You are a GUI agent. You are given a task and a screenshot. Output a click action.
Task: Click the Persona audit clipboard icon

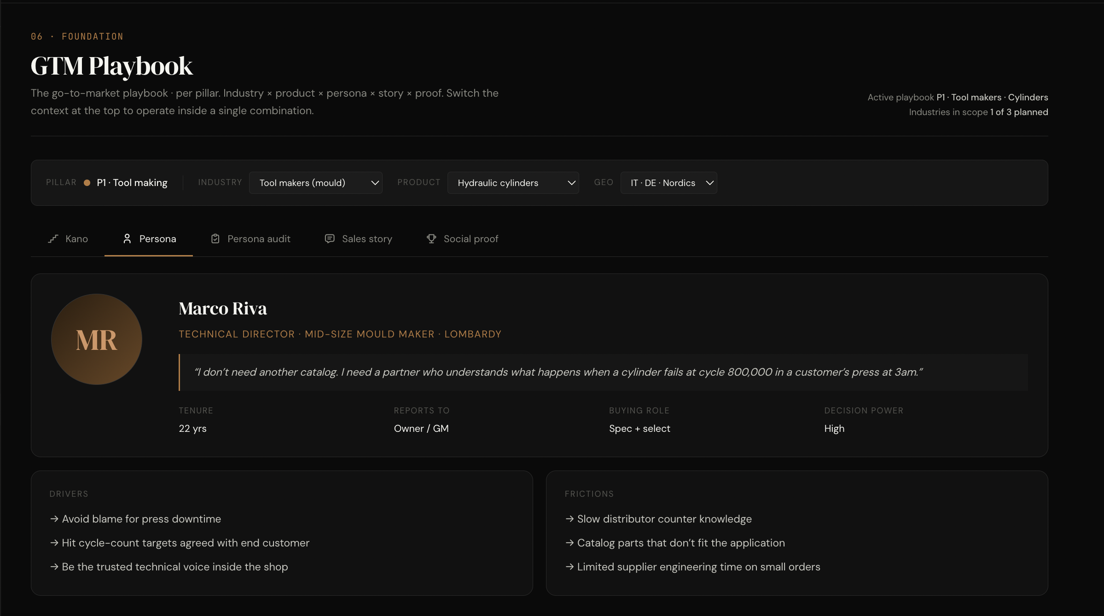215,238
